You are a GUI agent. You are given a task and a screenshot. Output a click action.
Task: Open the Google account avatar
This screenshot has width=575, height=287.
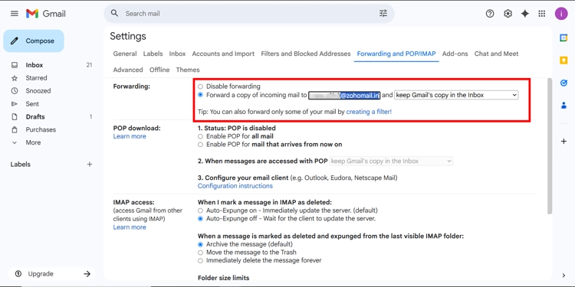(561, 14)
